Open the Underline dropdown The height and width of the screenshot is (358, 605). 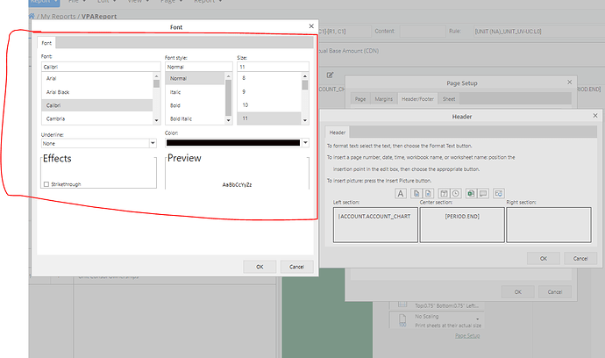[x=152, y=142]
